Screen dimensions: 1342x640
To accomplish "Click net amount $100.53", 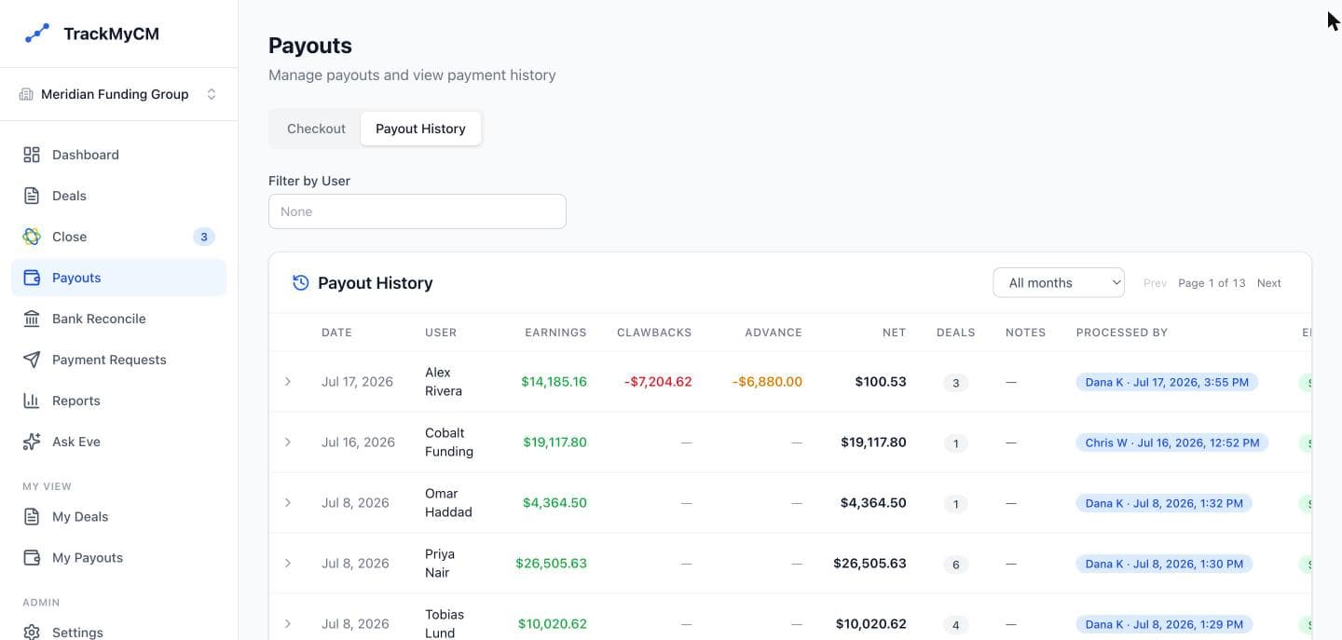I will (881, 381).
